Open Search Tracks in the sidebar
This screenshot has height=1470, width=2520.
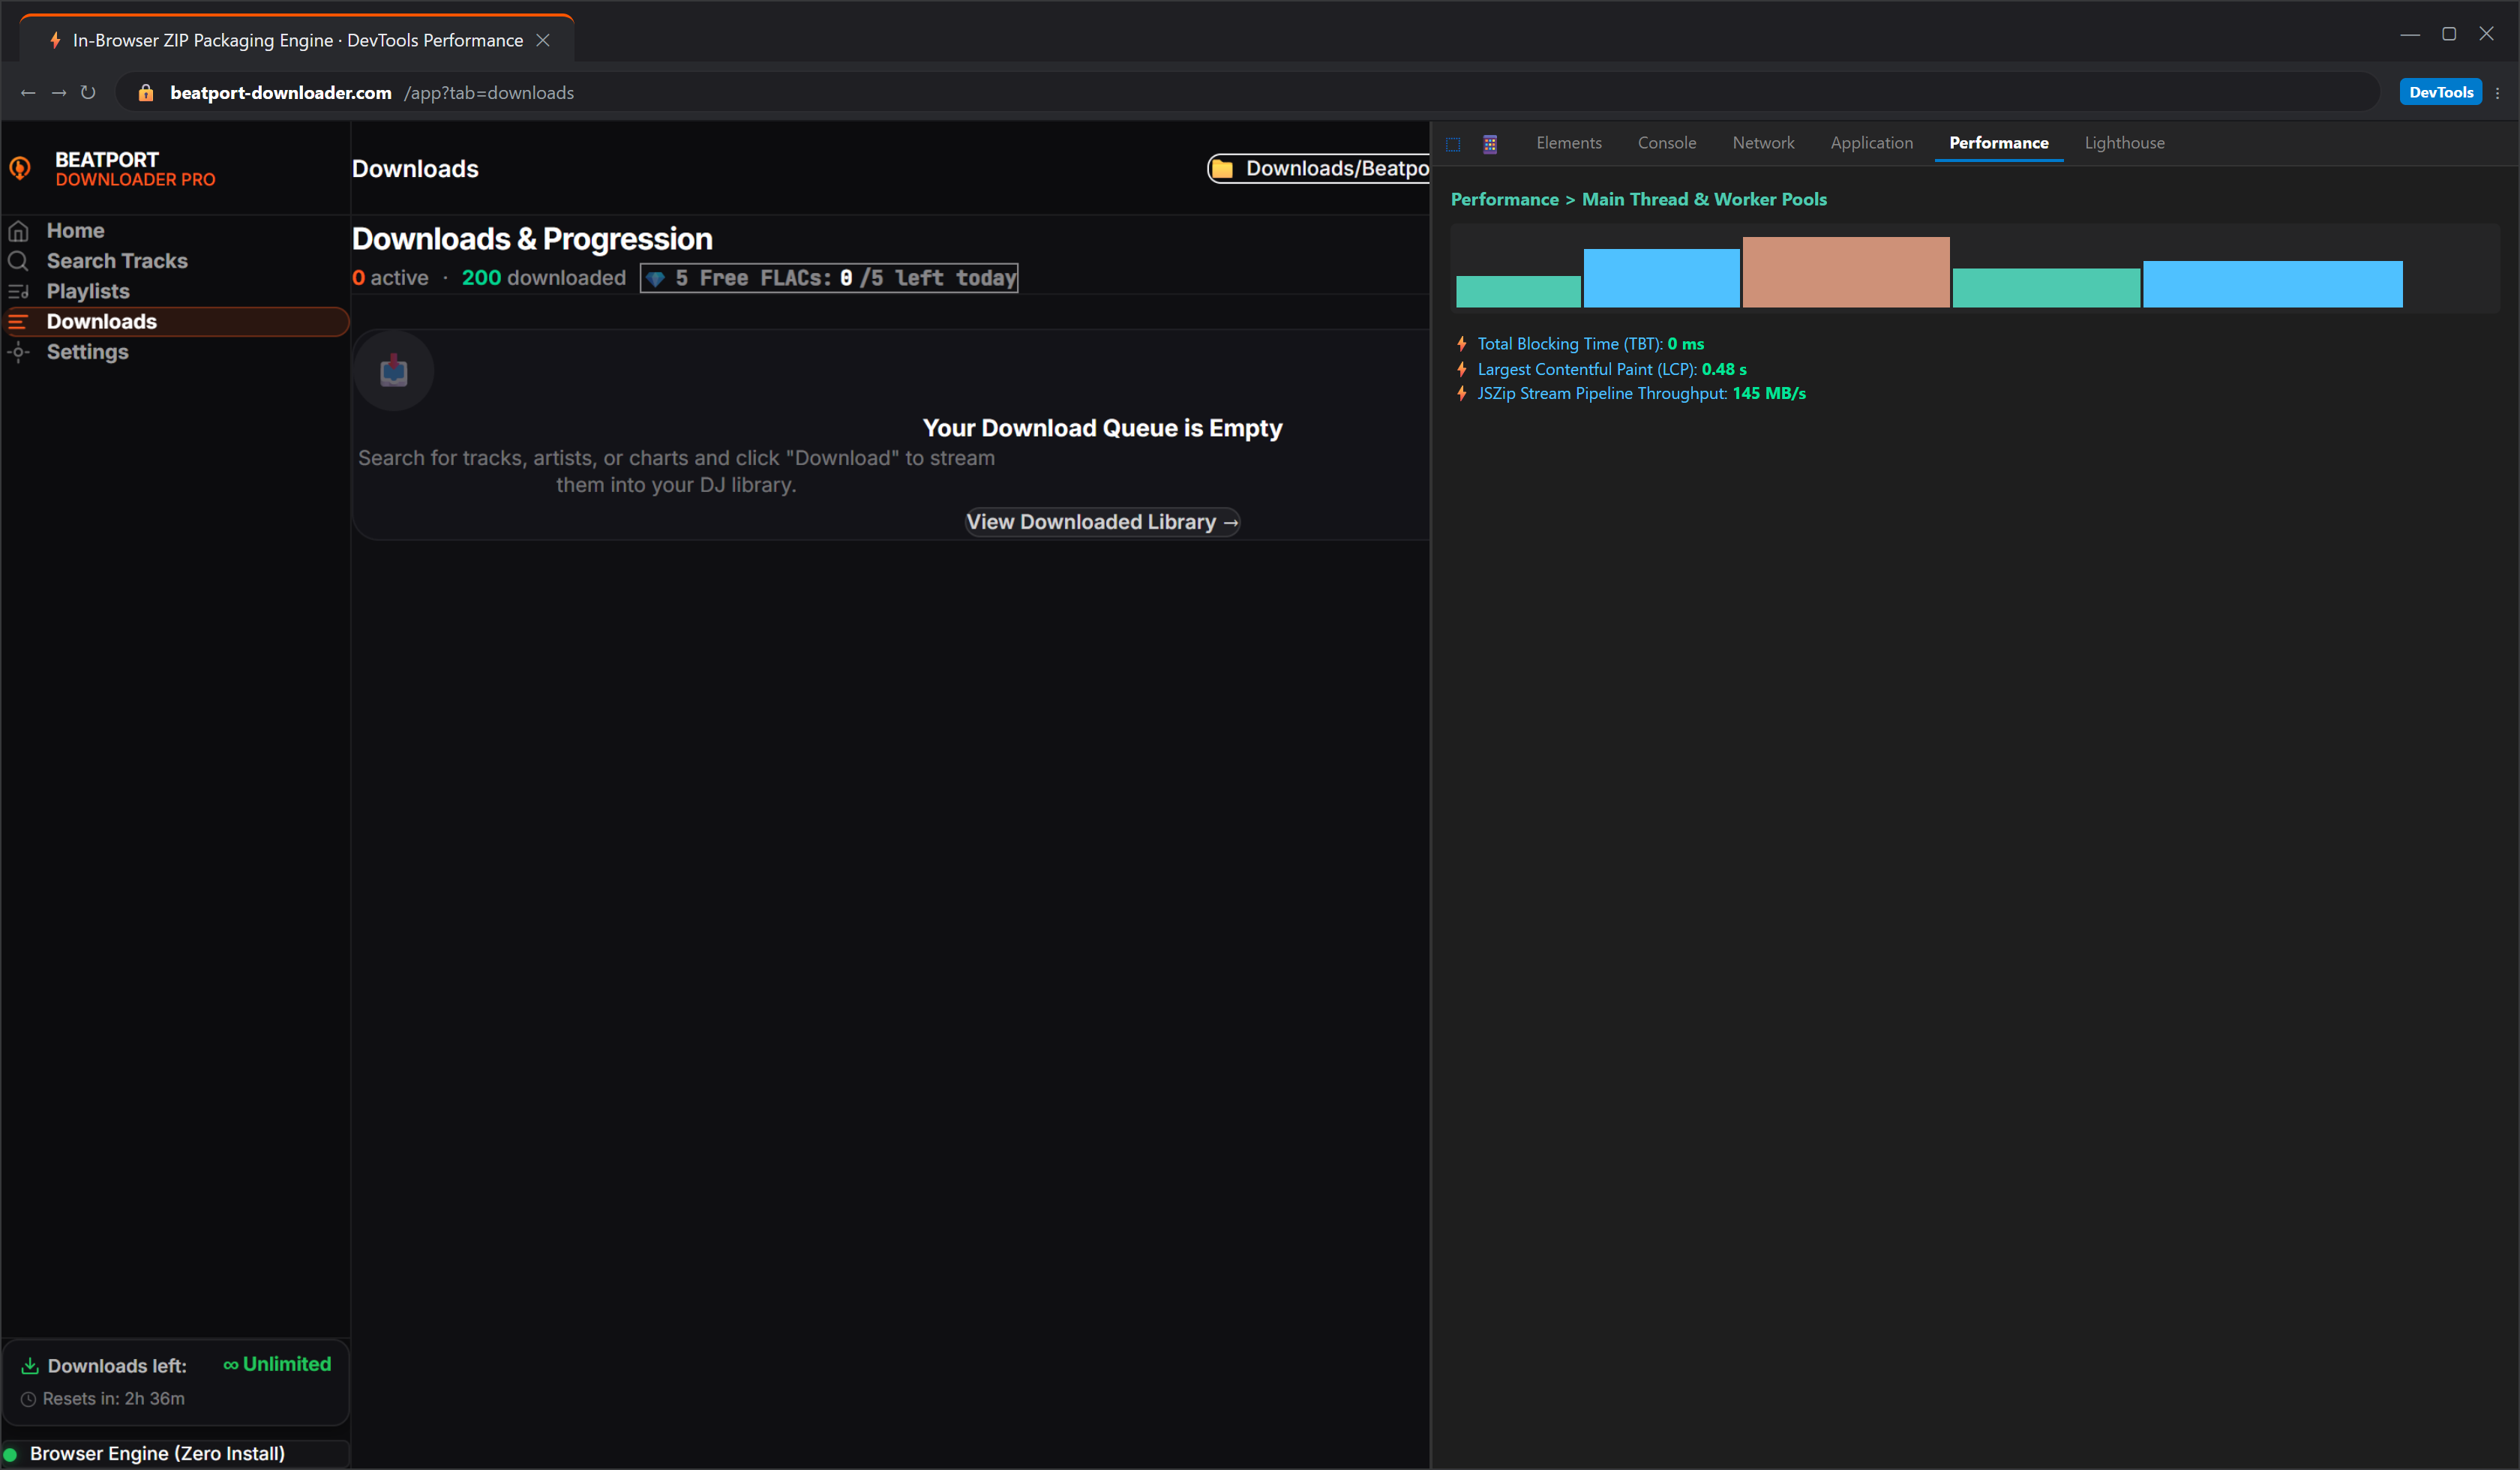pos(175,261)
